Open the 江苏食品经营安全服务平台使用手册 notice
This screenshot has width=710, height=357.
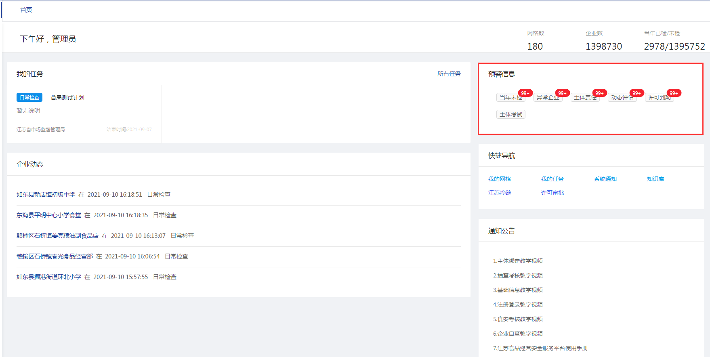(540, 348)
